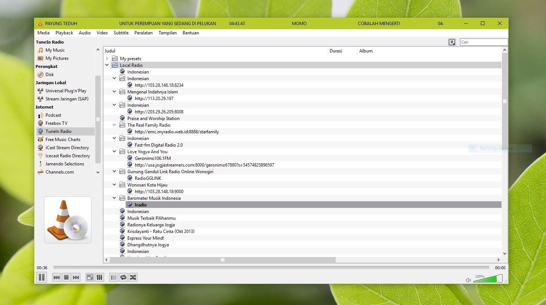The image size is (546, 305).
Task: Open extended settings equalizer icon
Action: (100, 277)
